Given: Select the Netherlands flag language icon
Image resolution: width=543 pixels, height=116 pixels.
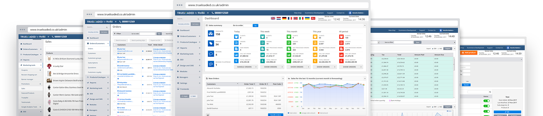Looking at the screenshot, I should [x=279, y=18].
